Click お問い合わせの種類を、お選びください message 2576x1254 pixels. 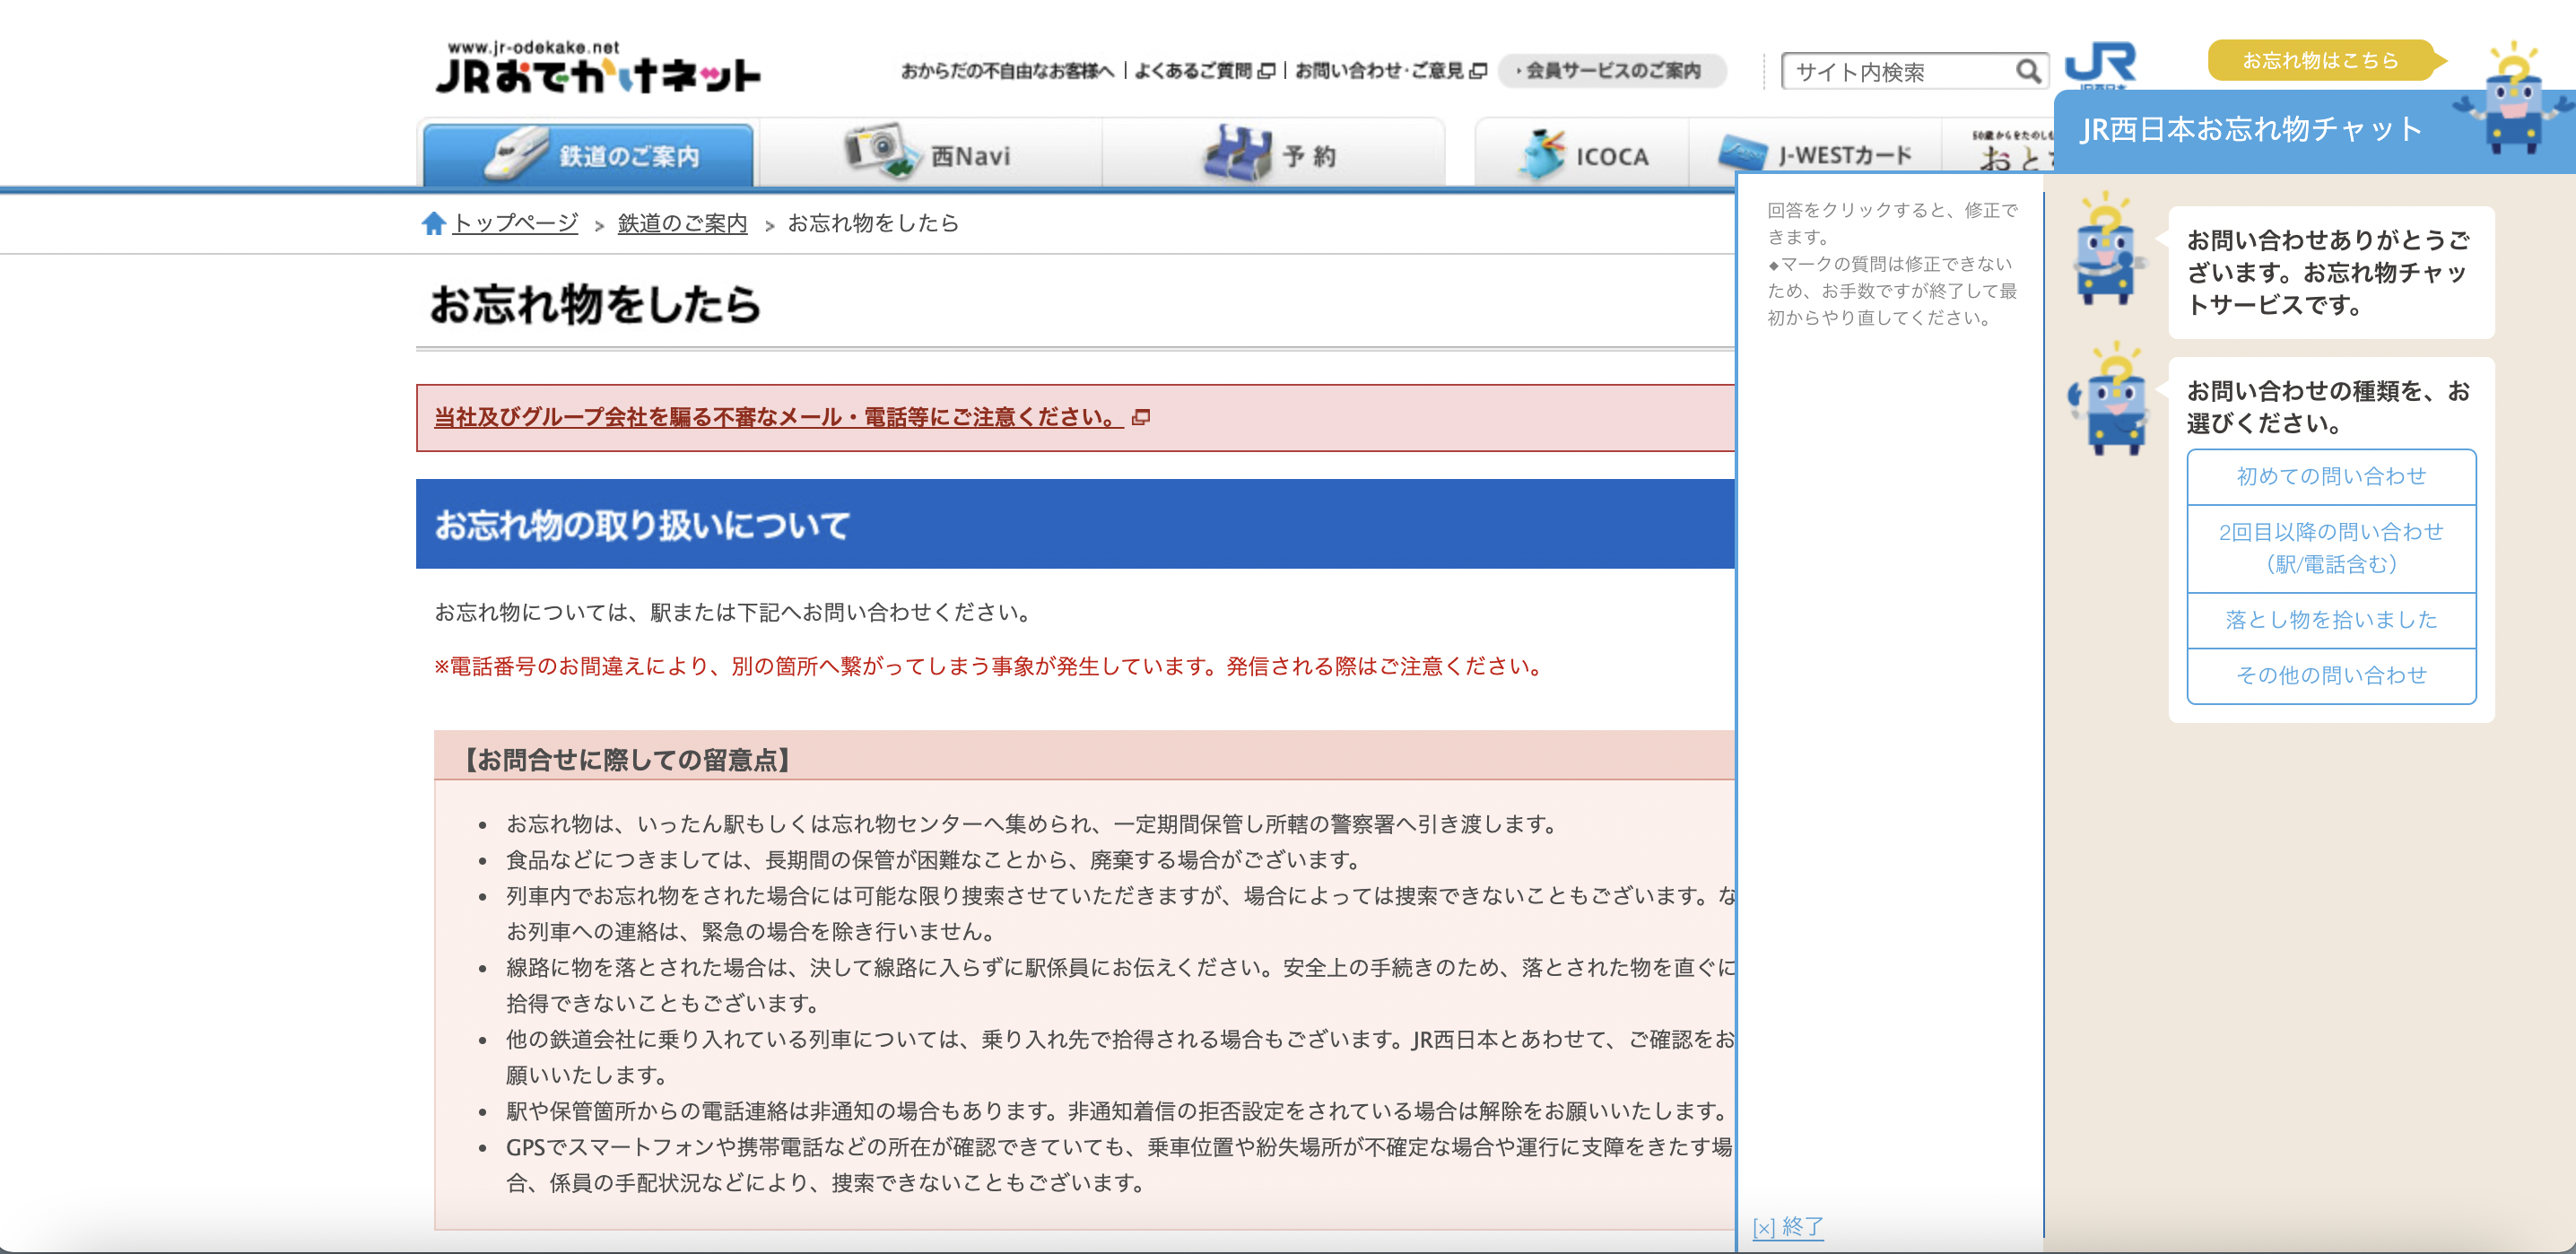click(x=2328, y=407)
